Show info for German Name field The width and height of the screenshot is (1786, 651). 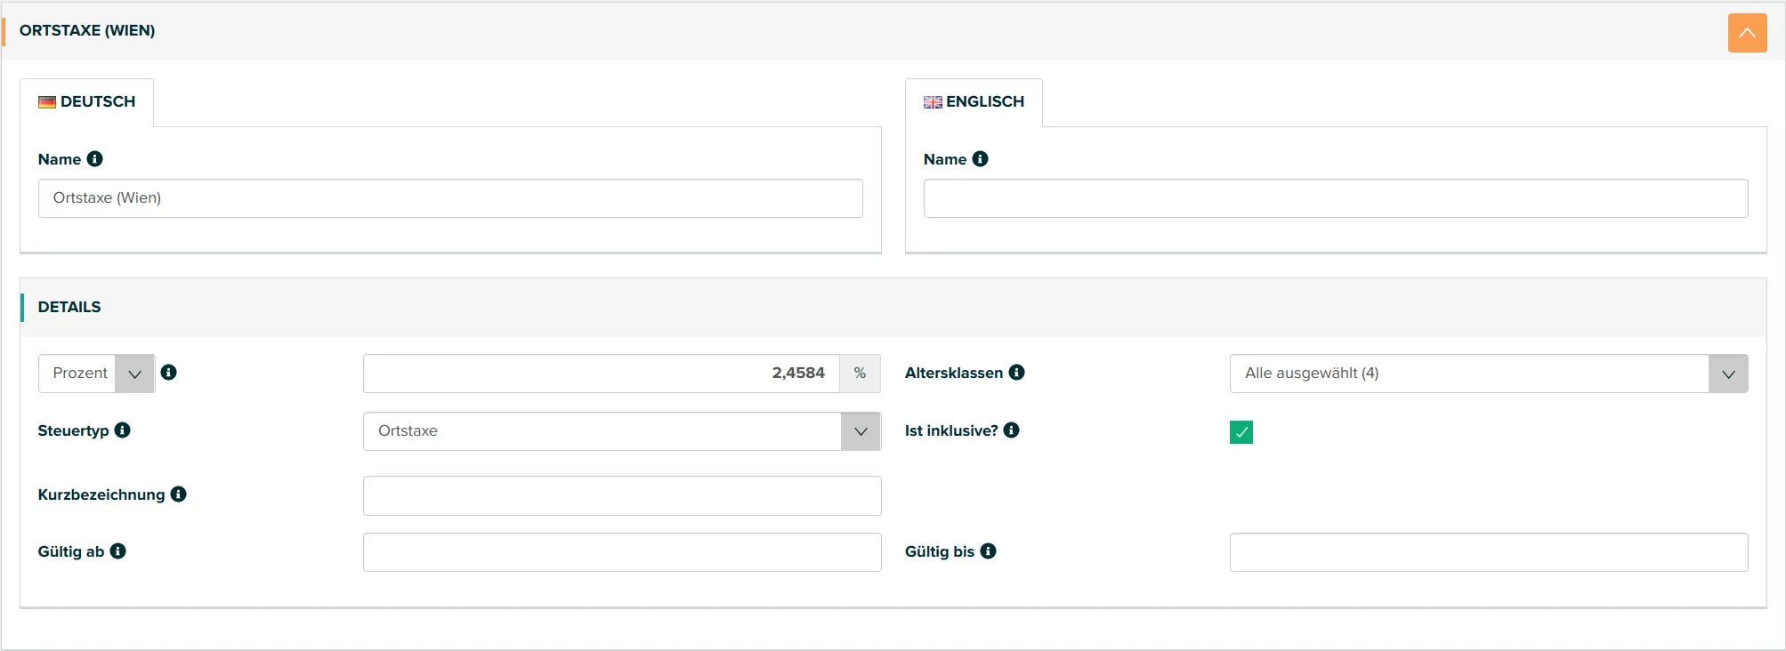pos(95,159)
